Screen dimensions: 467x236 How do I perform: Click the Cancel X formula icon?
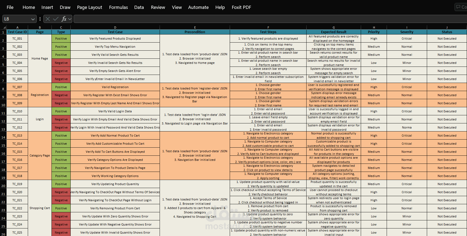click(48, 19)
